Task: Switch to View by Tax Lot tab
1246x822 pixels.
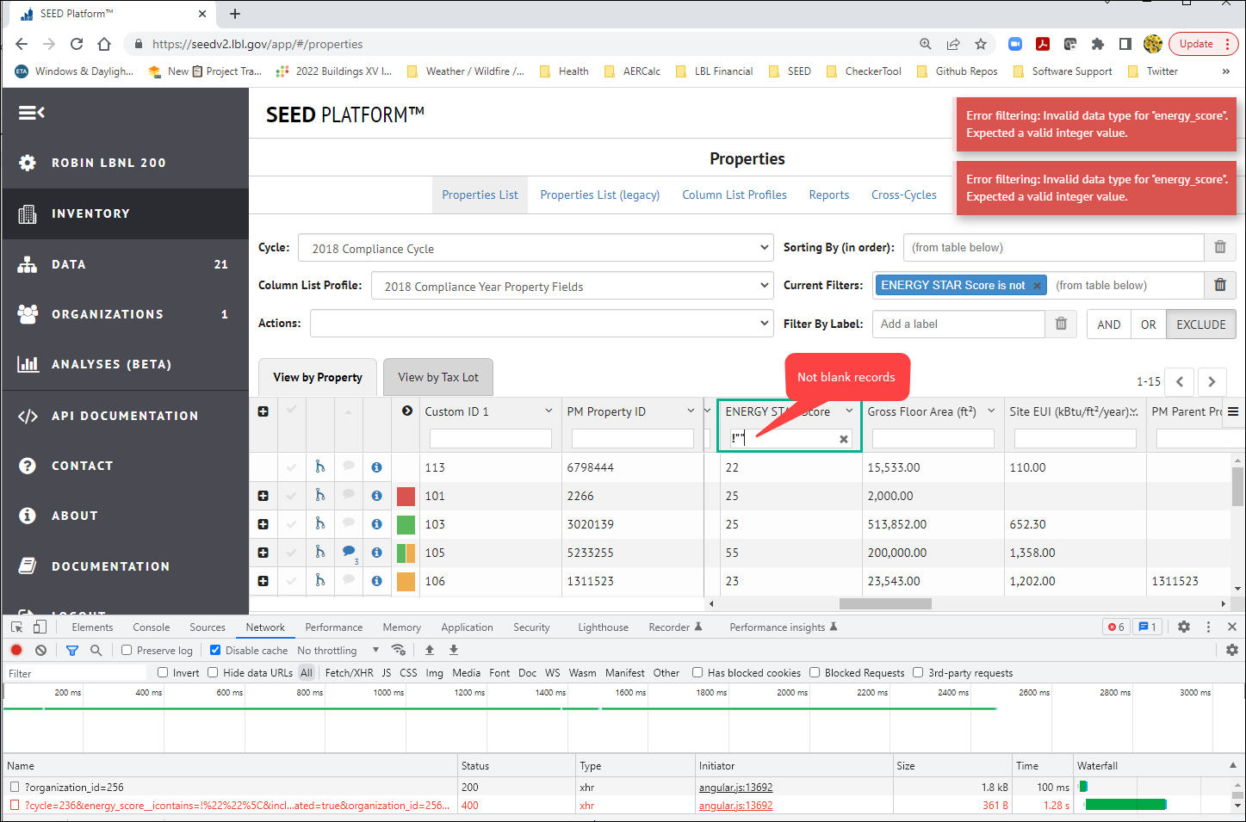Action: (x=438, y=377)
